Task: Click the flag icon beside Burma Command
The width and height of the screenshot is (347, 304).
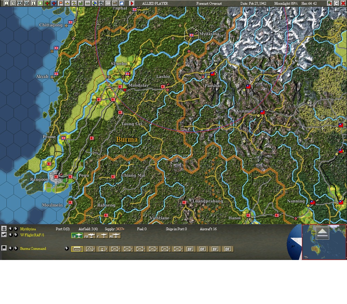Action: (4, 248)
